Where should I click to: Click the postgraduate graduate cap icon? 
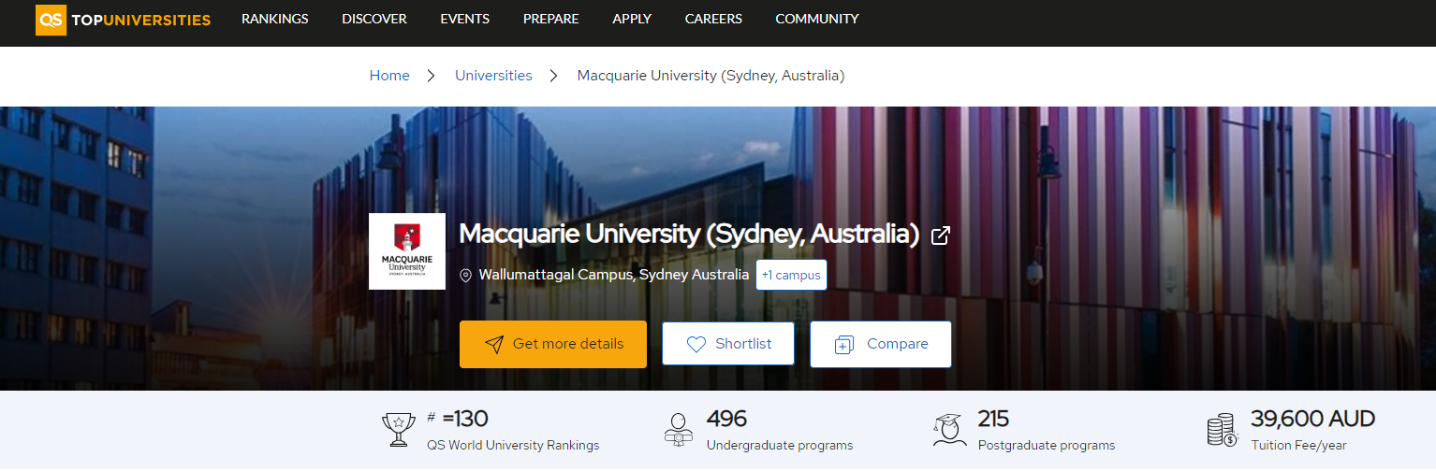(x=950, y=430)
